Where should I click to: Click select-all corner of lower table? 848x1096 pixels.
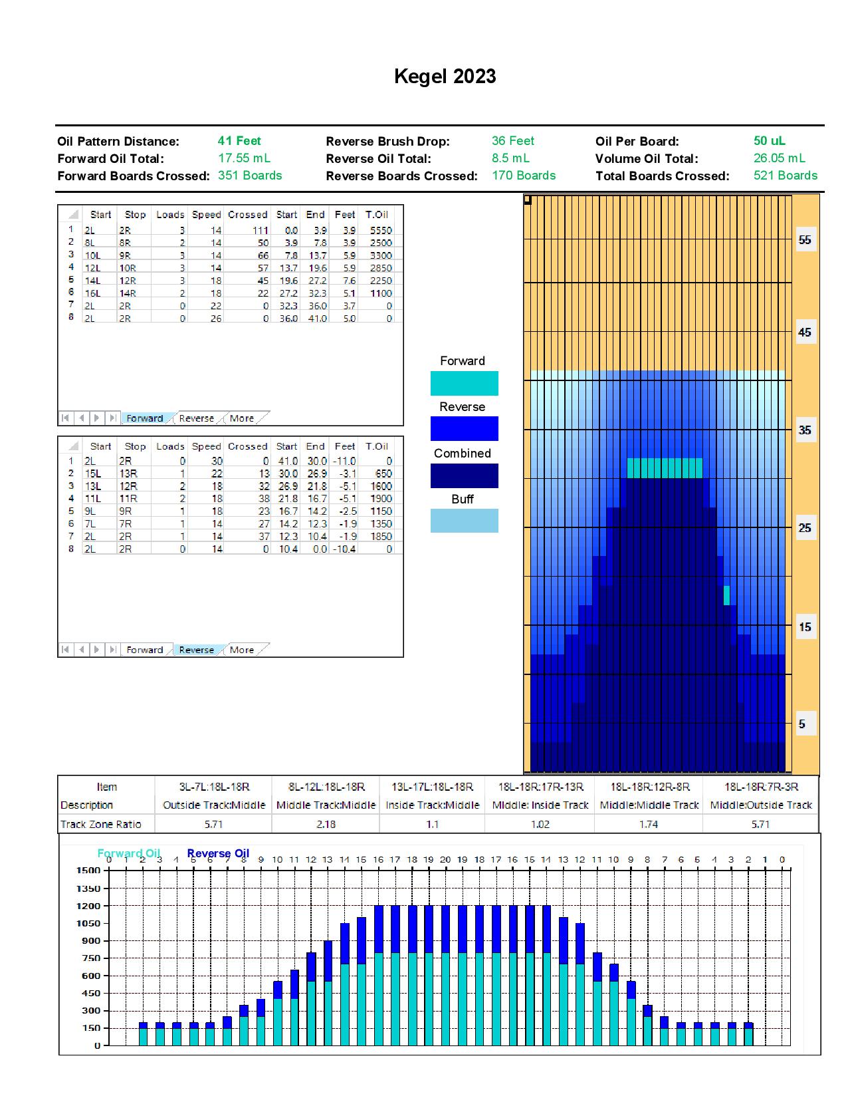click(73, 446)
